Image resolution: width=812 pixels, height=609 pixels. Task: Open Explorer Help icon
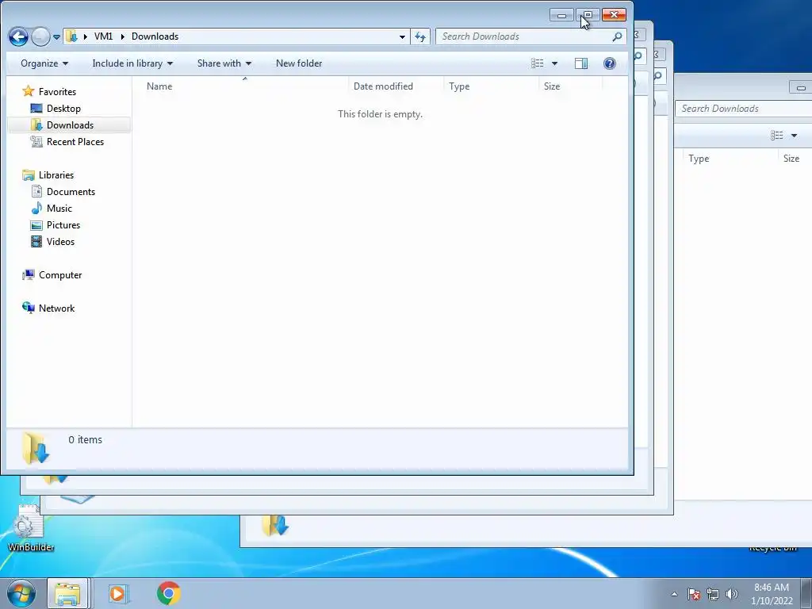(x=610, y=63)
